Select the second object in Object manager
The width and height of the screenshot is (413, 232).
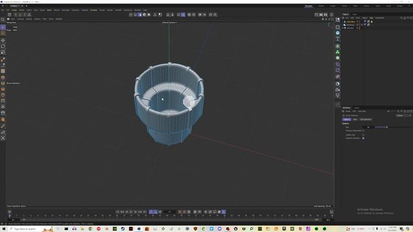click(350, 24)
